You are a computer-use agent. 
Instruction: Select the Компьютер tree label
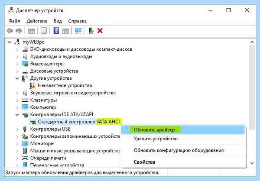pos(43,107)
